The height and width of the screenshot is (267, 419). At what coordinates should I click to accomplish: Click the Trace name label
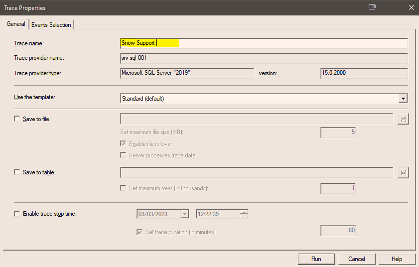29,43
